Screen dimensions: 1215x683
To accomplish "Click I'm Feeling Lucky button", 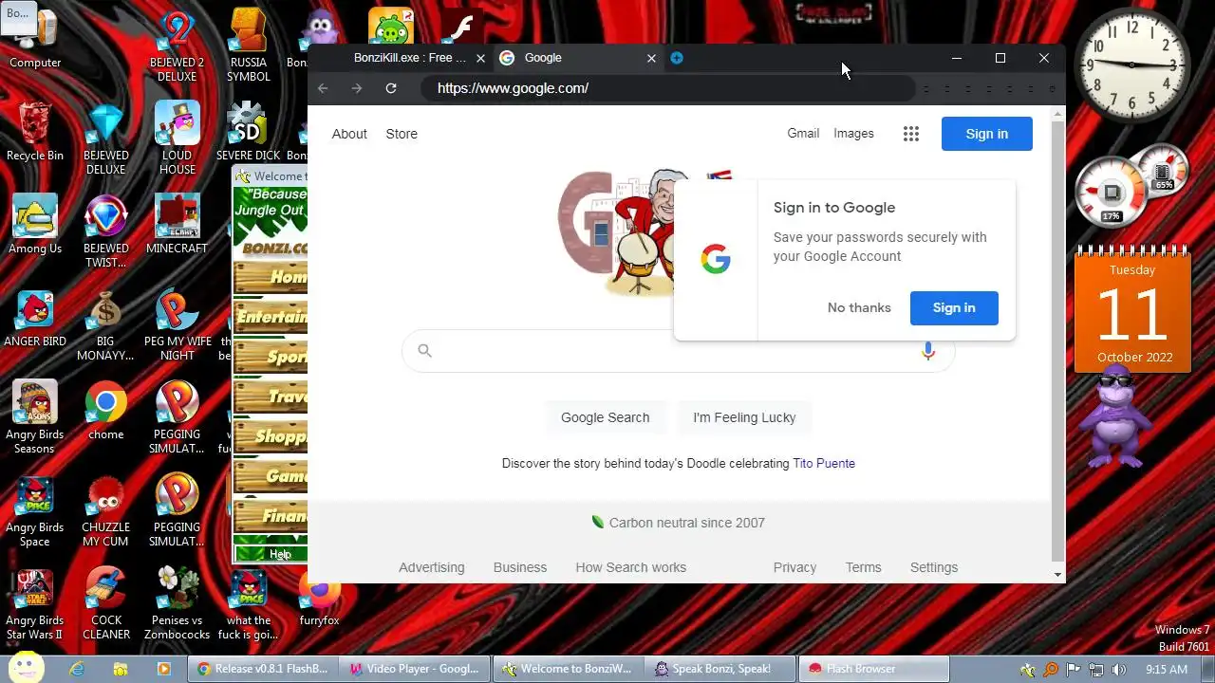I will pos(744,417).
